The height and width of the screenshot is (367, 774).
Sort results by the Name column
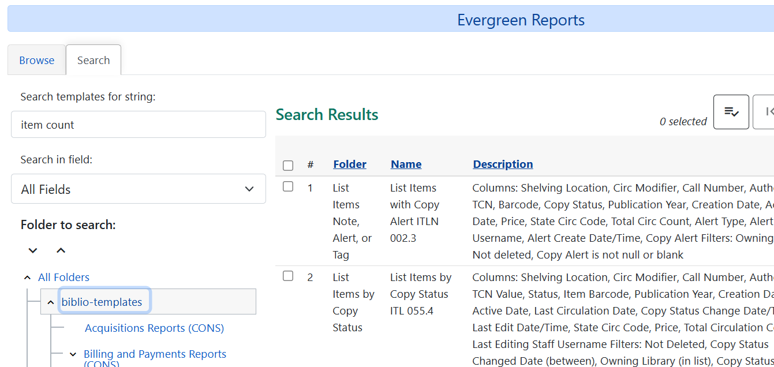tap(406, 164)
